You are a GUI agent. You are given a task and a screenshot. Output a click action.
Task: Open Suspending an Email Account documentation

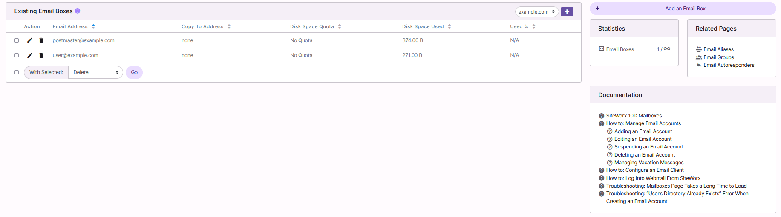click(648, 147)
